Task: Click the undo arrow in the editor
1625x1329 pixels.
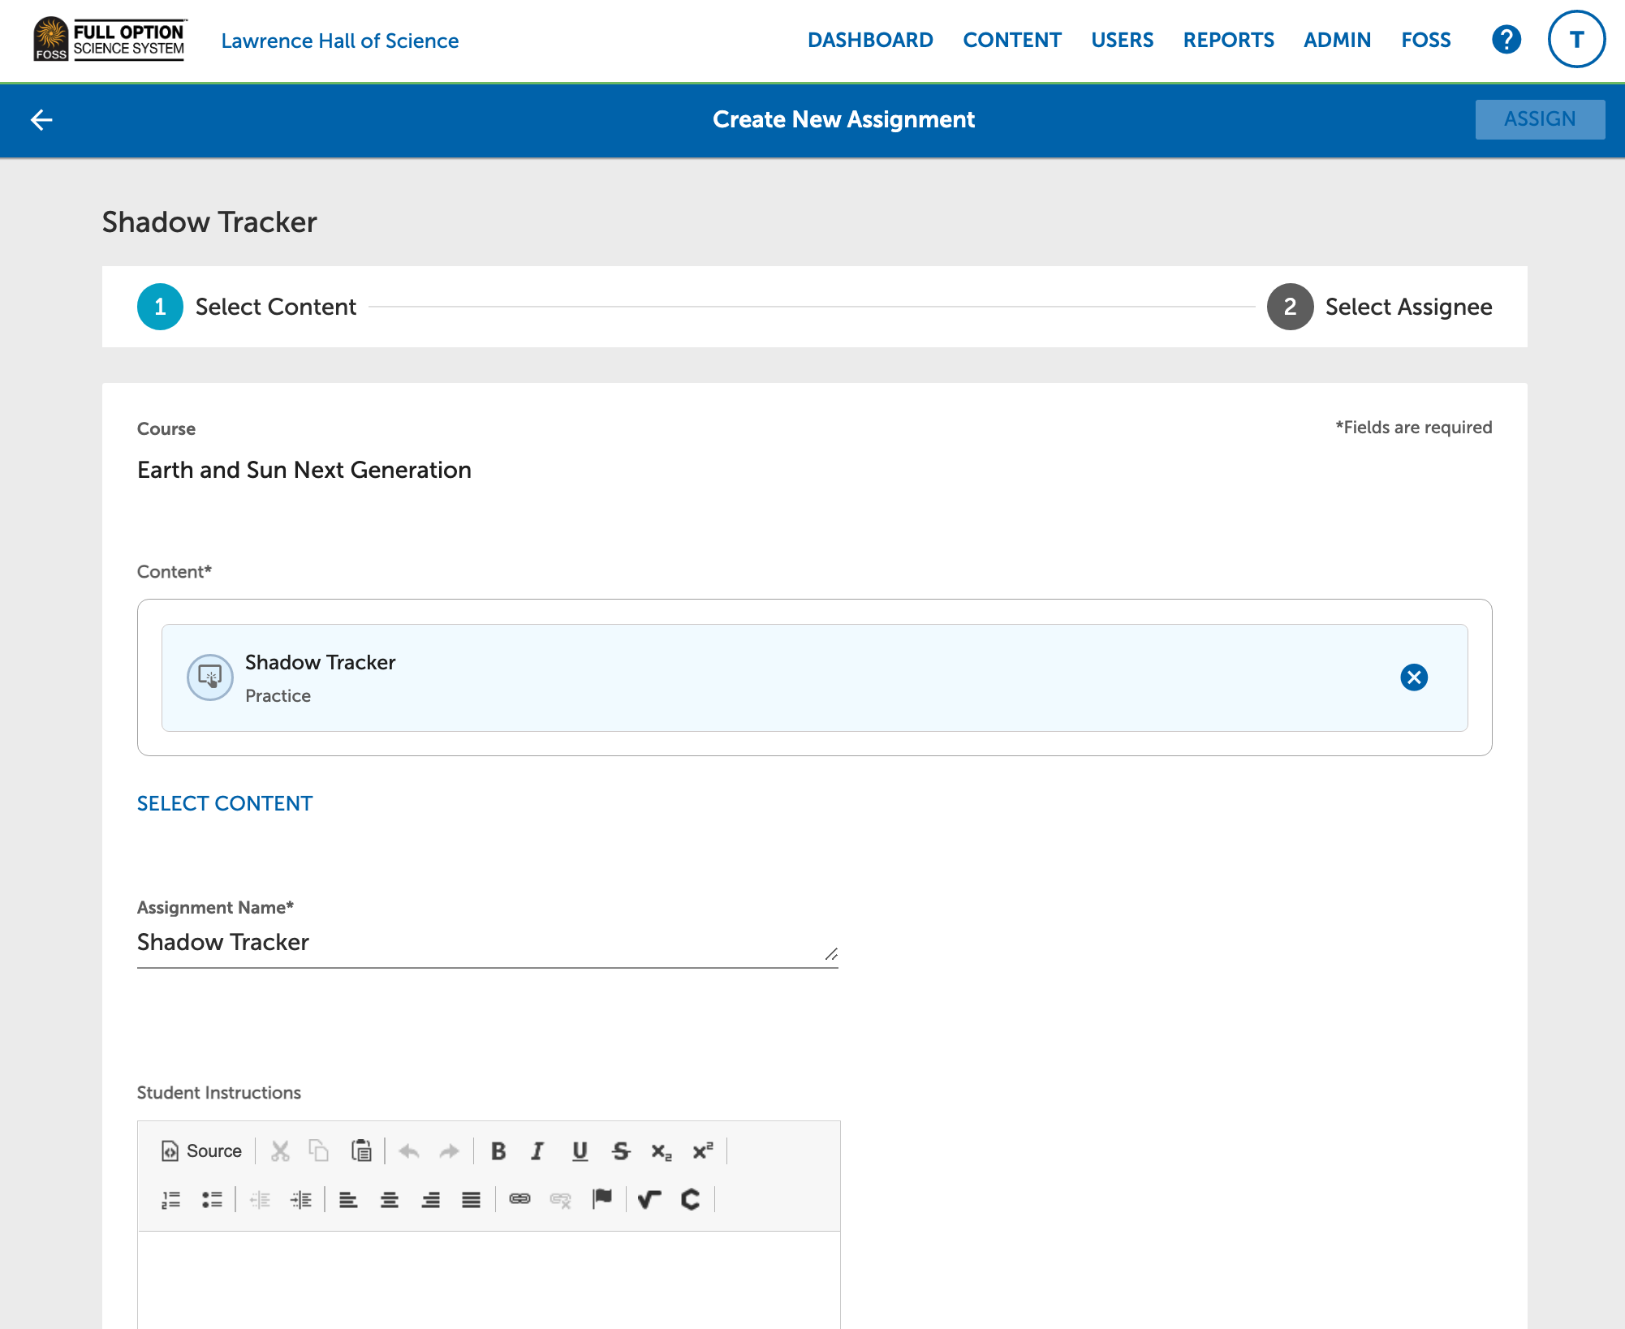Action: (409, 1151)
